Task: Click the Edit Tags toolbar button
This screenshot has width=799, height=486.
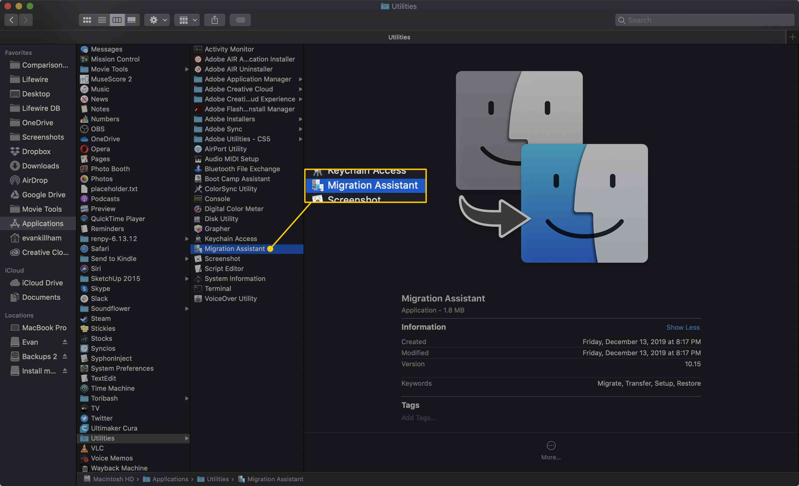Action: point(240,20)
